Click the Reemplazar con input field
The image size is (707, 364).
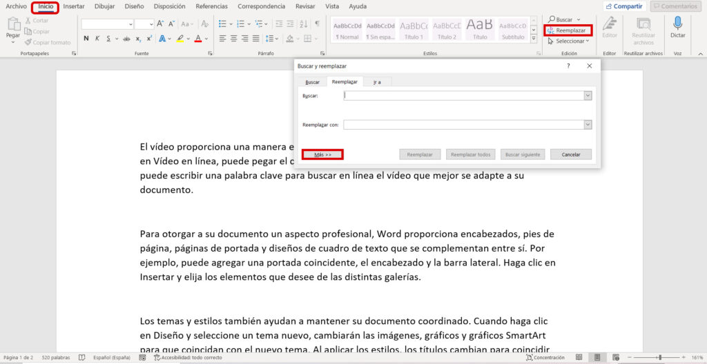(x=464, y=125)
